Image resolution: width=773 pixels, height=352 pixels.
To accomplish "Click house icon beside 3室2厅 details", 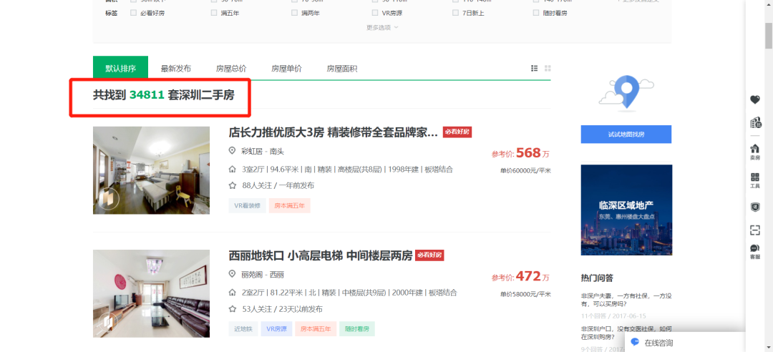I will [232, 169].
